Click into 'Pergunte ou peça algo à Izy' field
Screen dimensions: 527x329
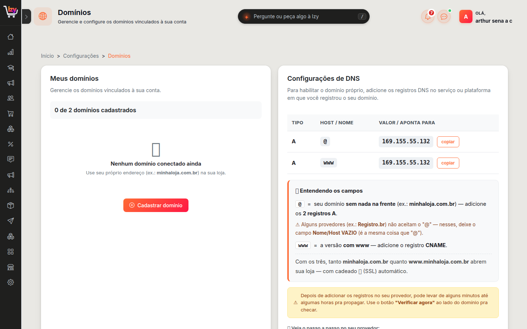(x=303, y=16)
